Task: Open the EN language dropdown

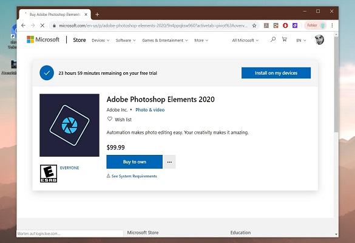Action: (x=301, y=40)
